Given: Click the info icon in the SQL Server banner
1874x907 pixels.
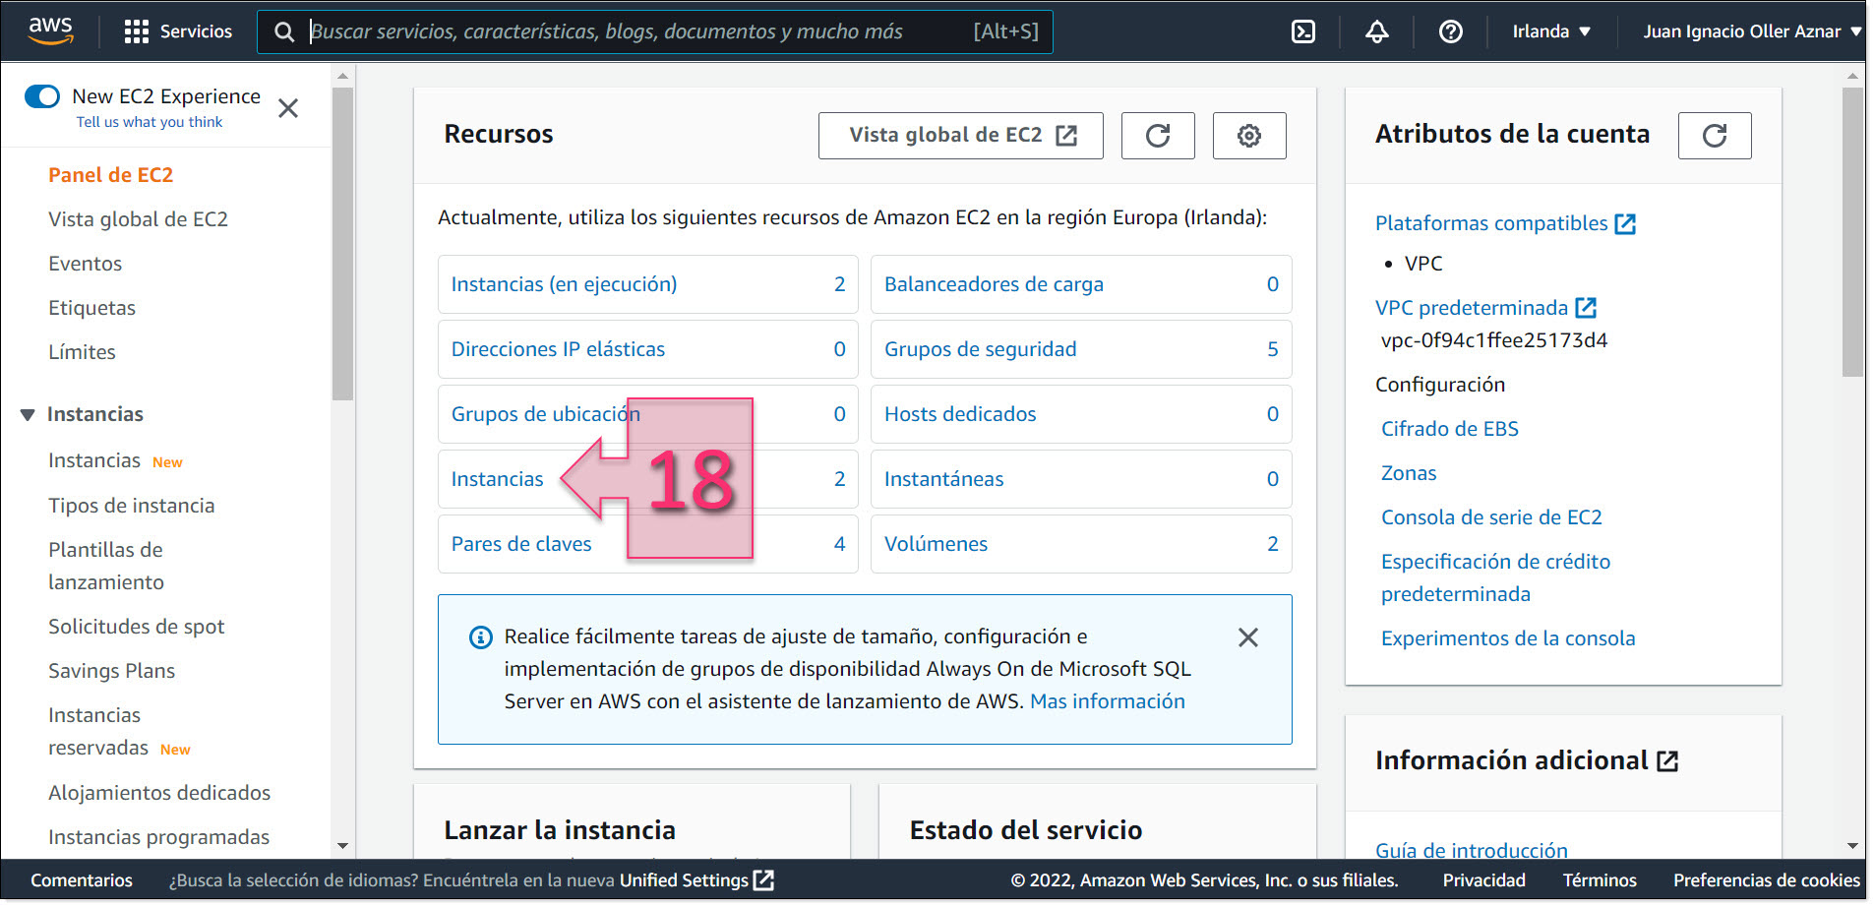Looking at the screenshot, I should pyautogui.click(x=480, y=637).
